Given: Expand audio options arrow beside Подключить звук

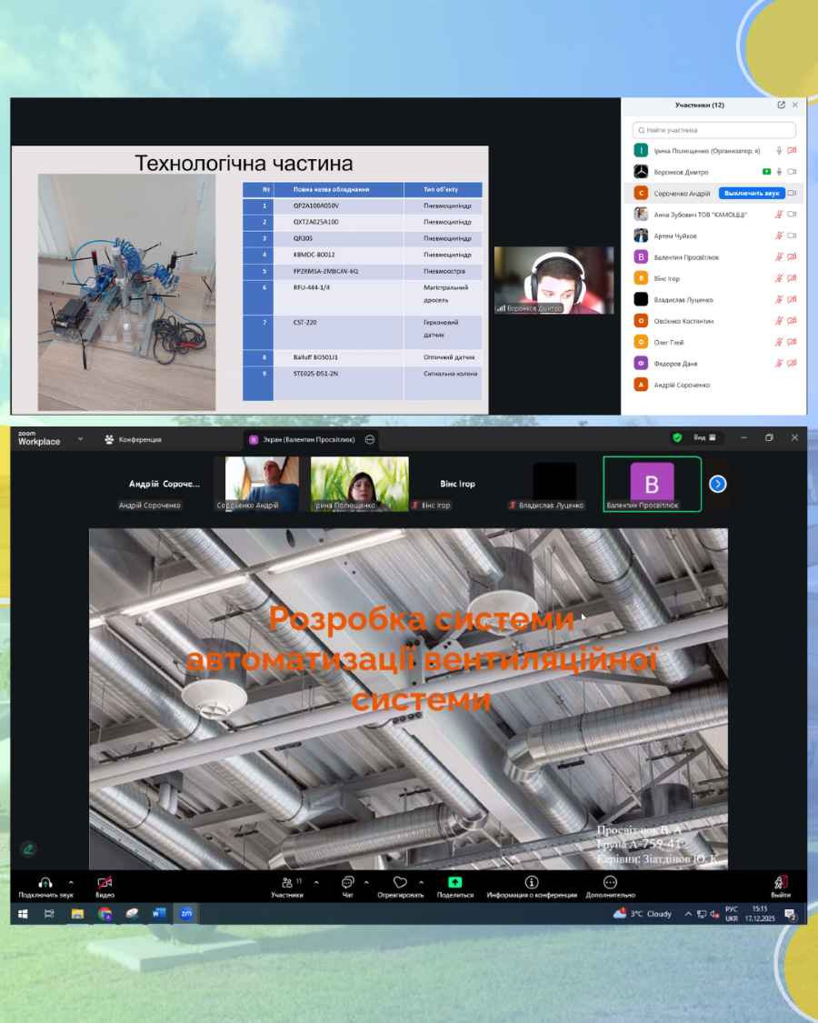Looking at the screenshot, I should [71, 882].
